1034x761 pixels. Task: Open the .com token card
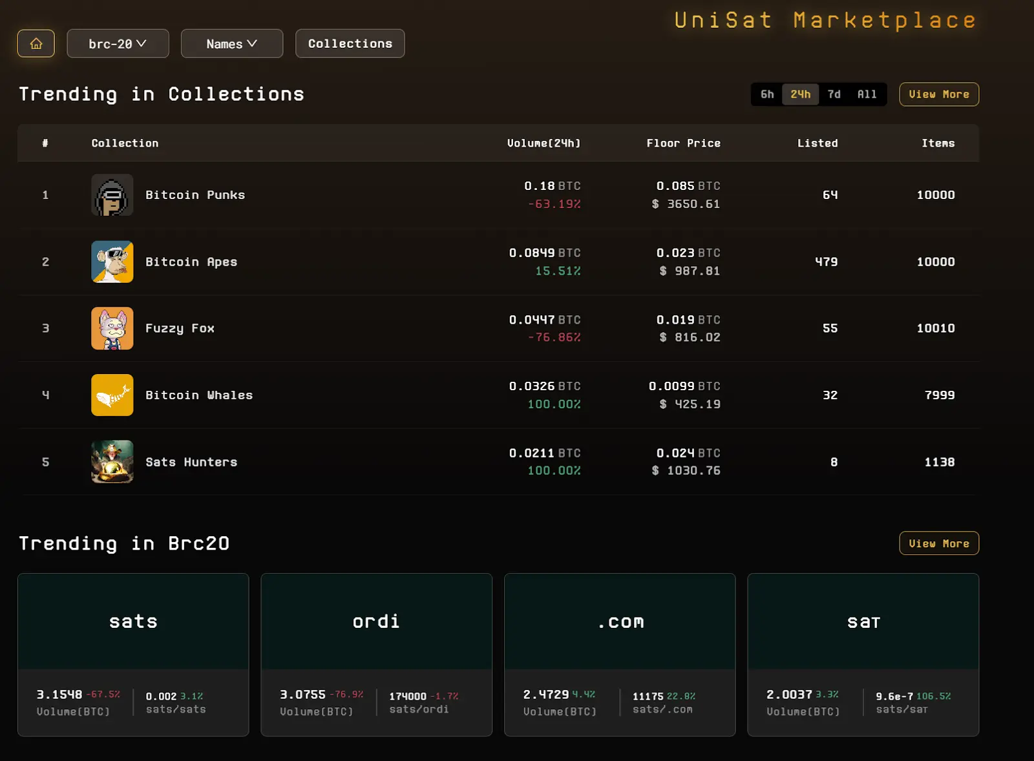pos(620,654)
